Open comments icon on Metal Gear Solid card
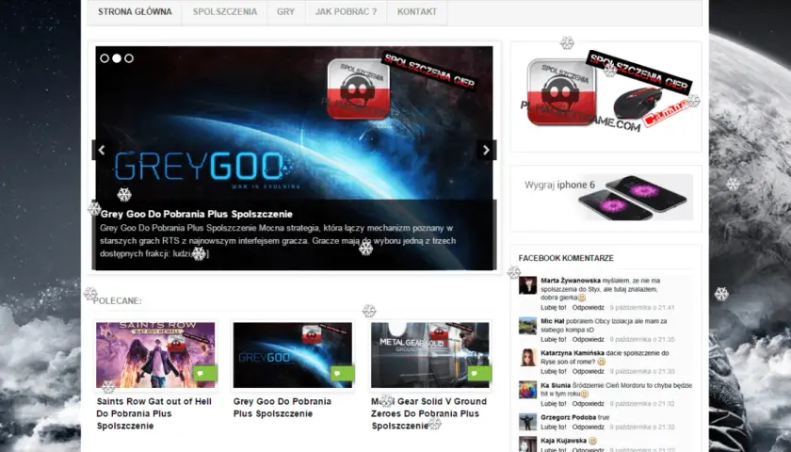The width and height of the screenshot is (791, 452). coord(479,373)
